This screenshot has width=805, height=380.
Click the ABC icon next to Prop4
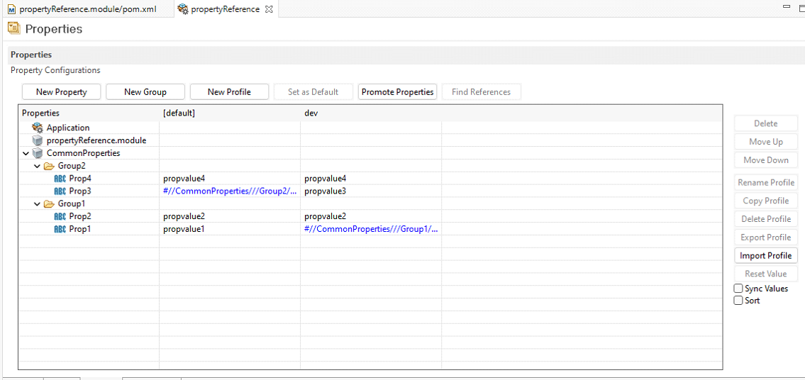pyautogui.click(x=60, y=179)
